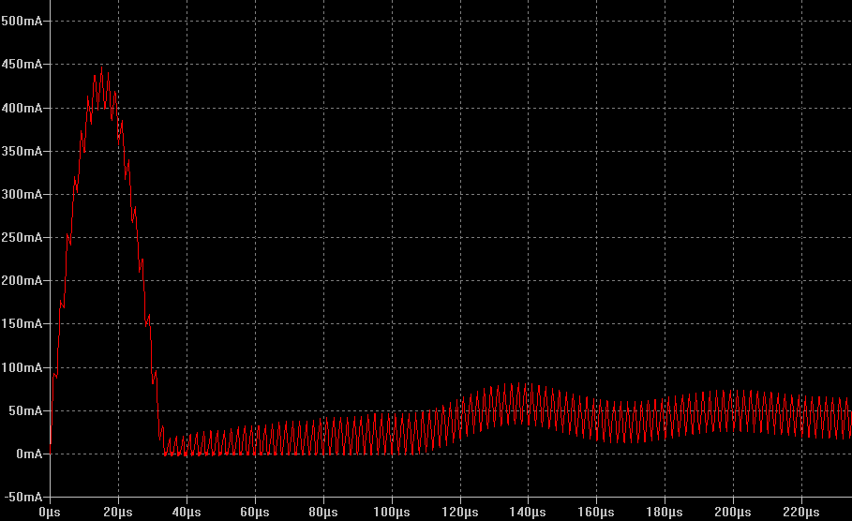Click the 180µs time-axis label
The image size is (852, 521).
[x=665, y=512]
